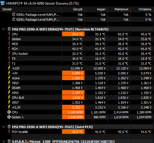
Task: Click thermometer icon of T1 row
Action: click(9, 63)
